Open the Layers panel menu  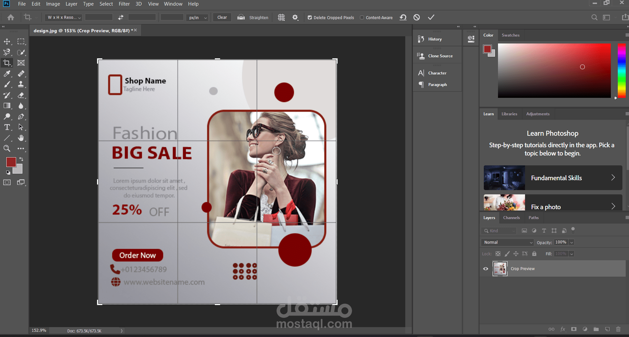[x=627, y=217]
